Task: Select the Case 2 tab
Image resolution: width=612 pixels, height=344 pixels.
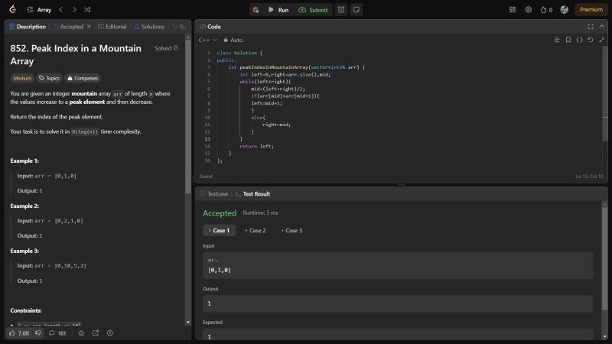Action: (x=254, y=230)
